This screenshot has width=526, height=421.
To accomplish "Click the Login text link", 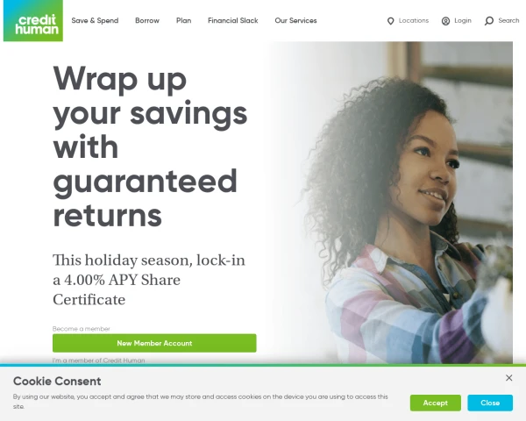I will coord(463,20).
